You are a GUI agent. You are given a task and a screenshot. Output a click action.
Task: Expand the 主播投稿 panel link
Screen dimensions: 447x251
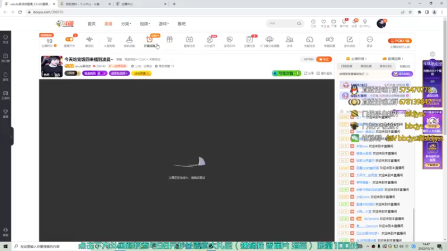(356, 59)
